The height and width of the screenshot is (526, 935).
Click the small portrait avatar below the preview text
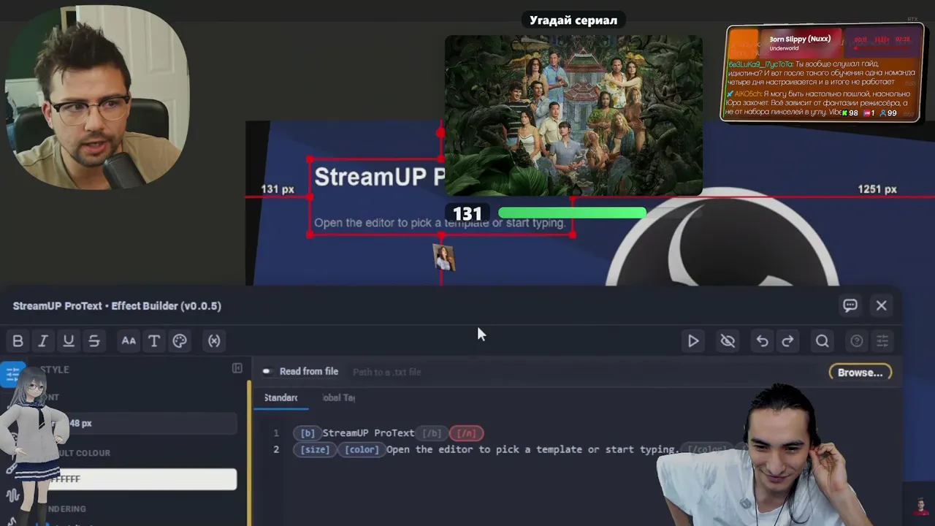pos(443,258)
